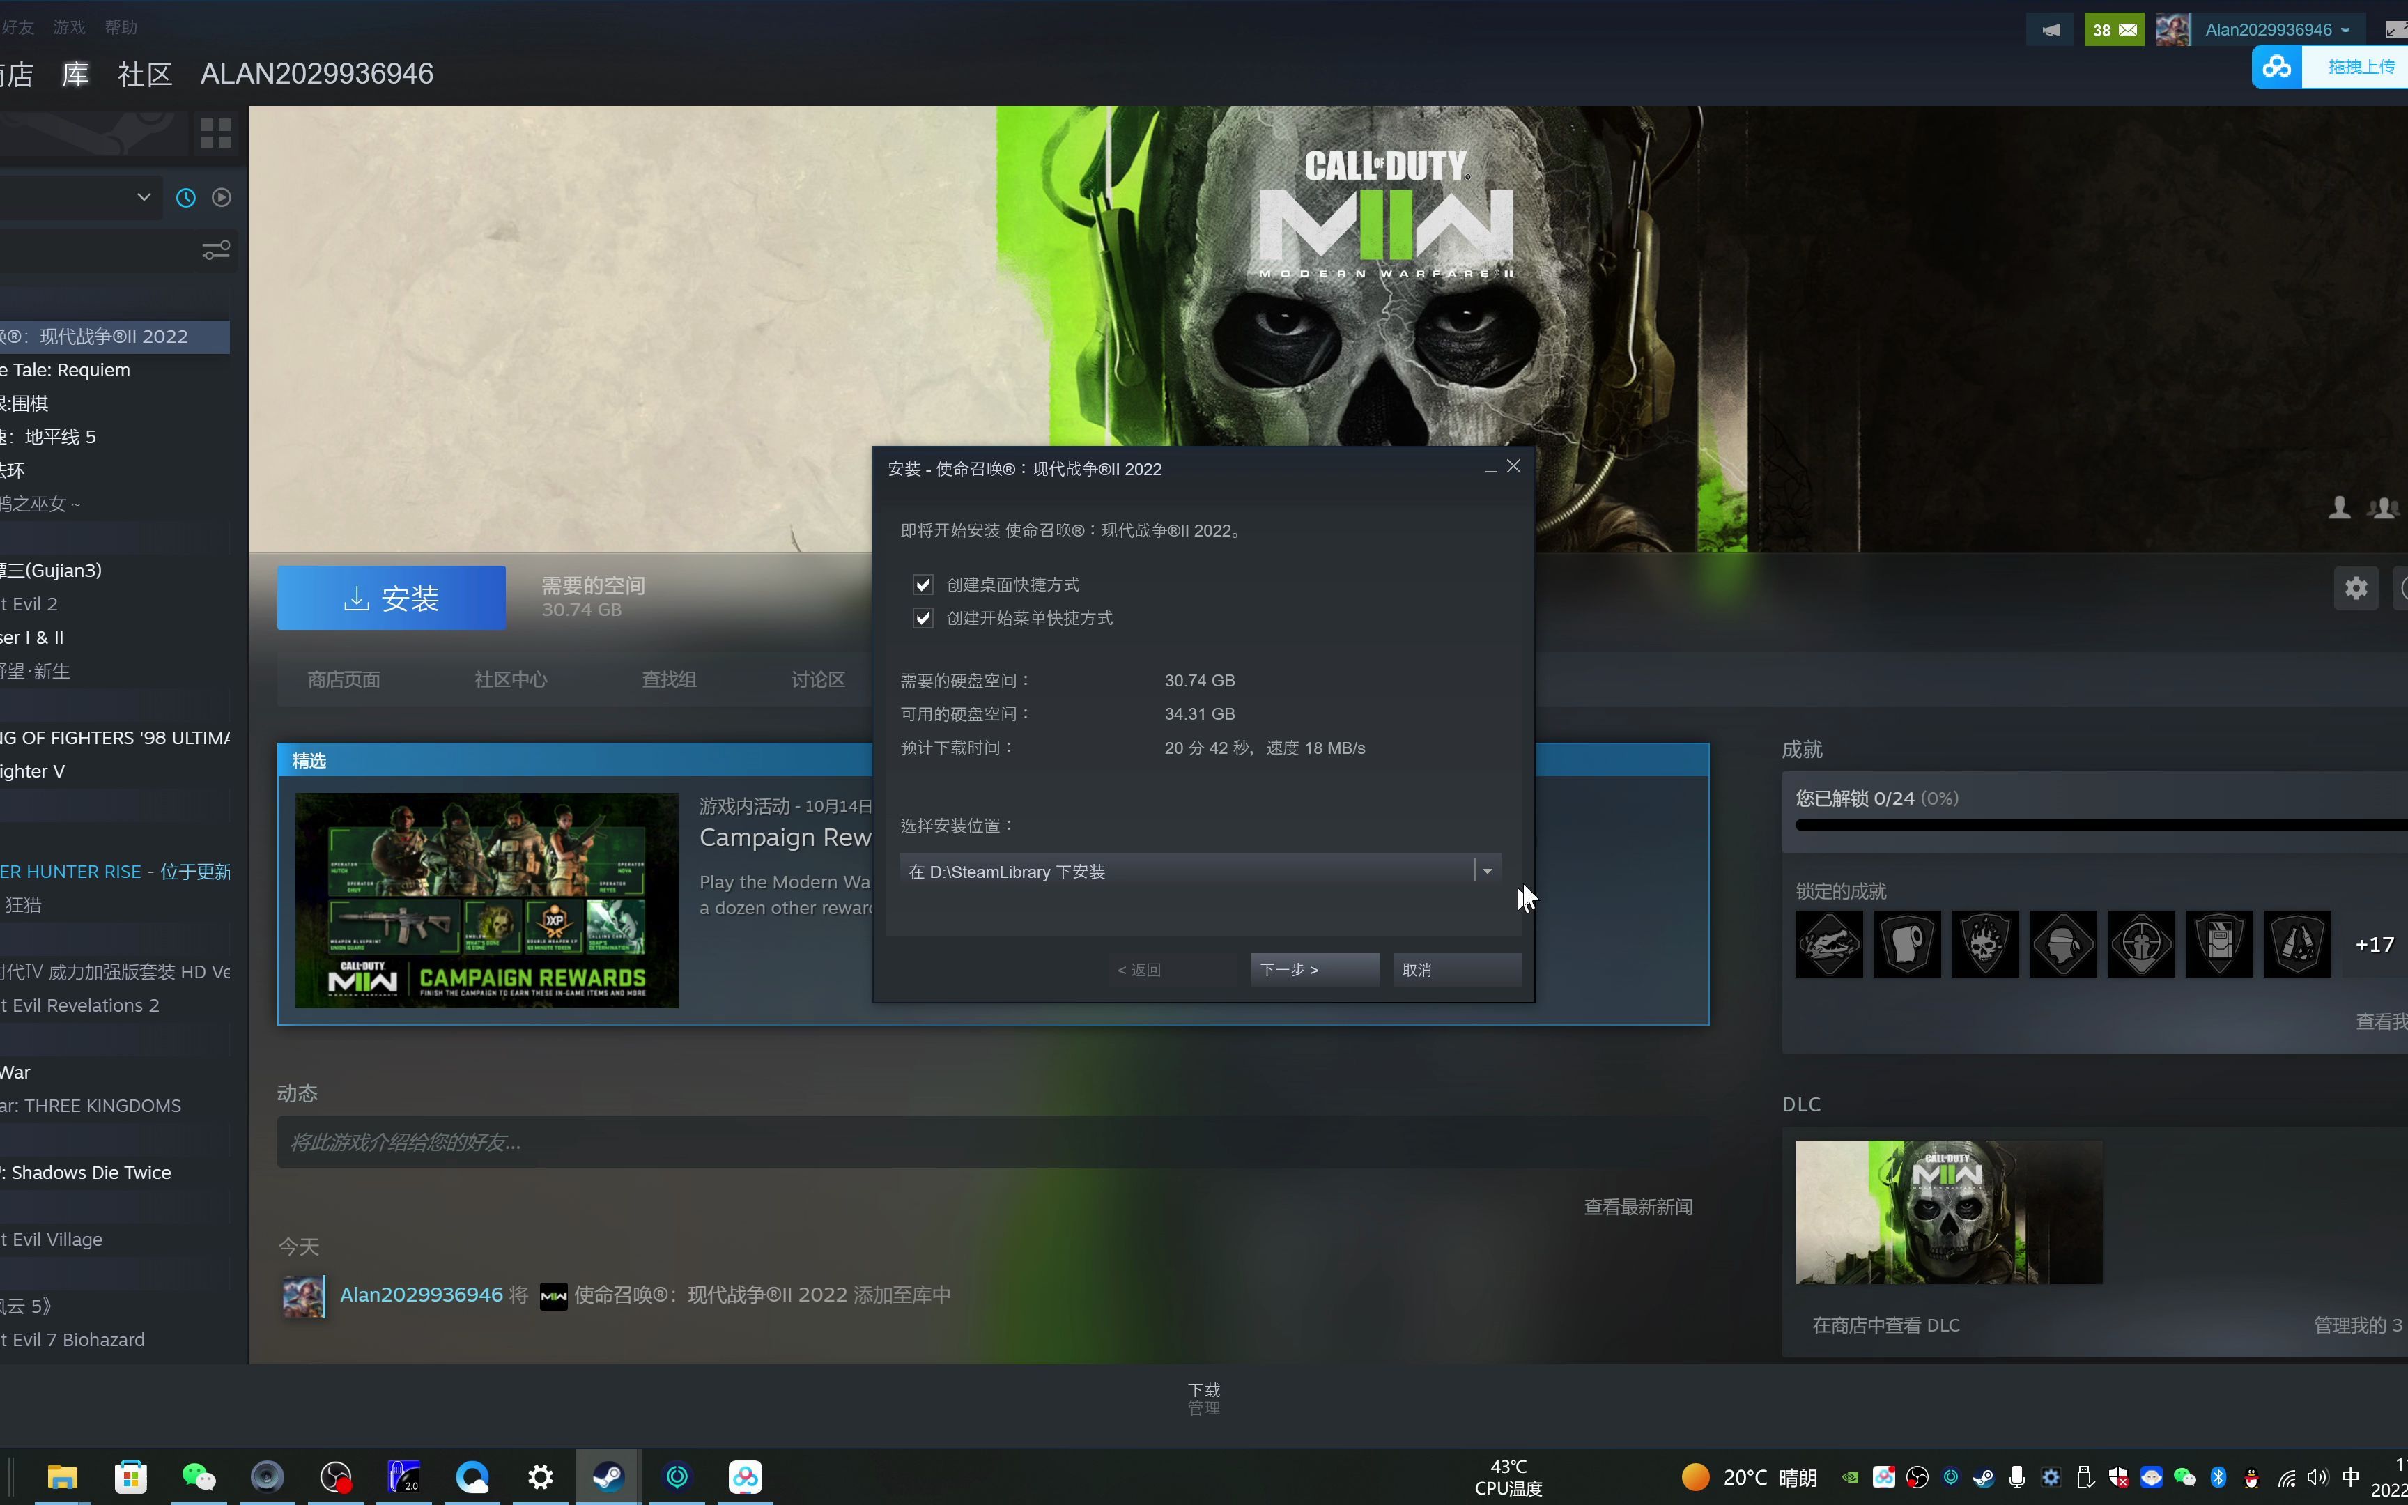The width and height of the screenshot is (2408, 1505).
Task: Open ALAN2029936946 profile nav item
Action: (316, 74)
